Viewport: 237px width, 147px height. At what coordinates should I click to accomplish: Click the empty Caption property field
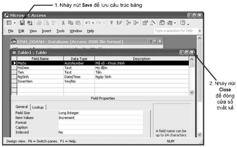(100, 127)
